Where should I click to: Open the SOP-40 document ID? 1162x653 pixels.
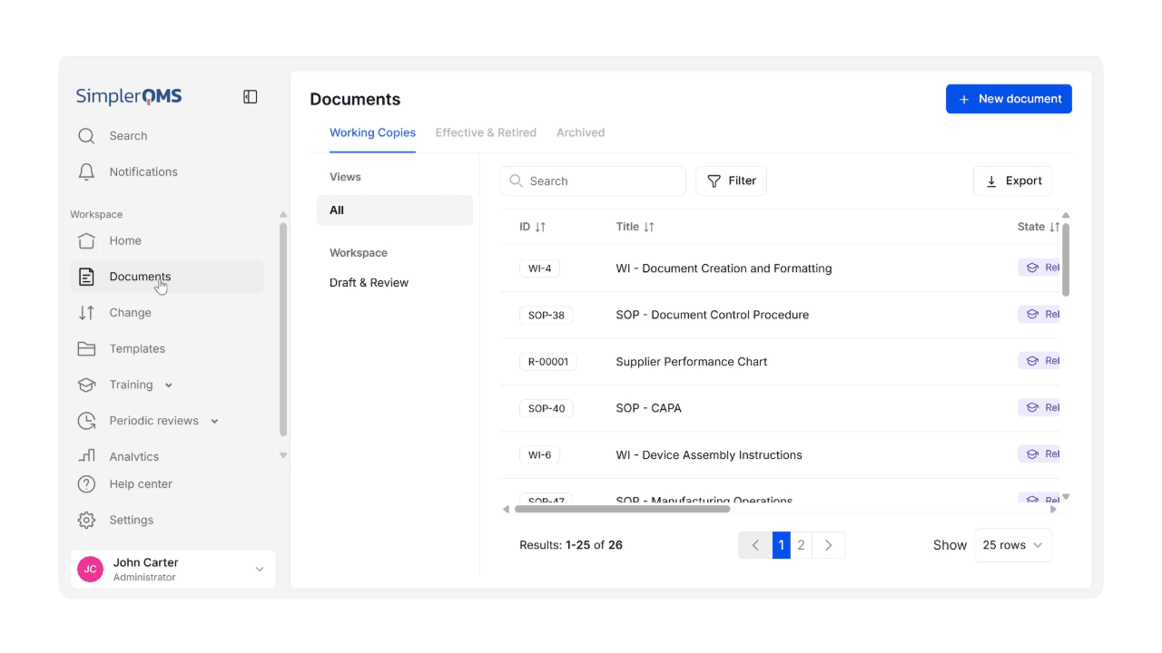[x=547, y=408]
